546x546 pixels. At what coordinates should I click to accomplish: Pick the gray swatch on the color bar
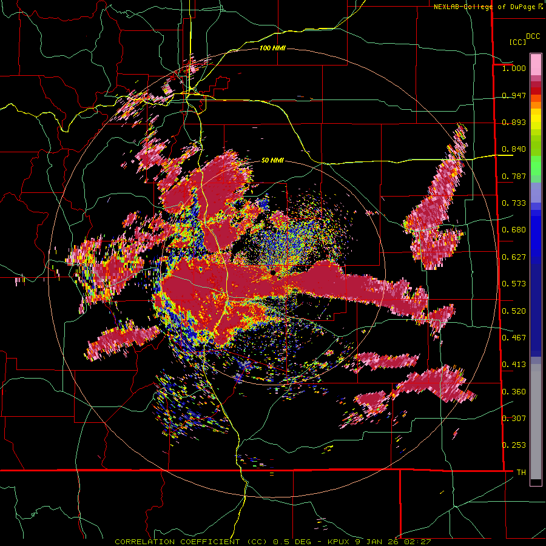pyautogui.click(x=536, y=422)
